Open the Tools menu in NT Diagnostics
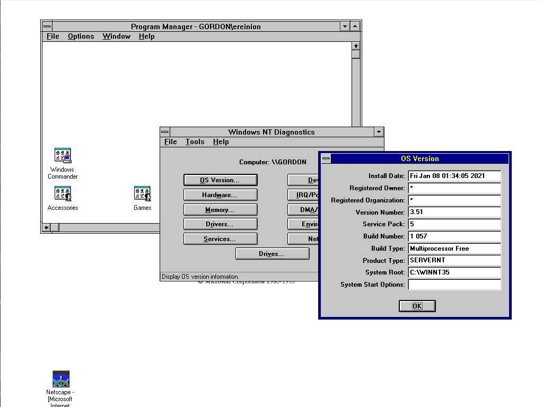 pos(195,141)
